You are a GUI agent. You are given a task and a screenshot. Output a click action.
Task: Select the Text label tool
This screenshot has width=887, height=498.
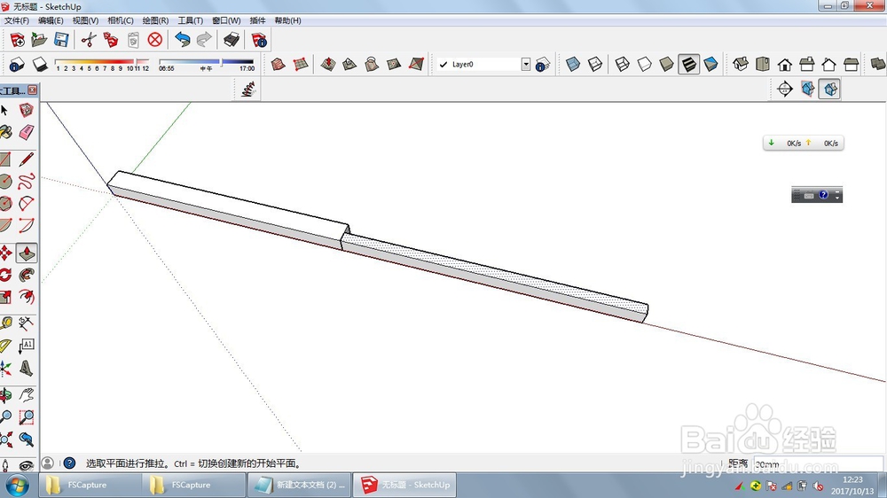click(26, 346)
